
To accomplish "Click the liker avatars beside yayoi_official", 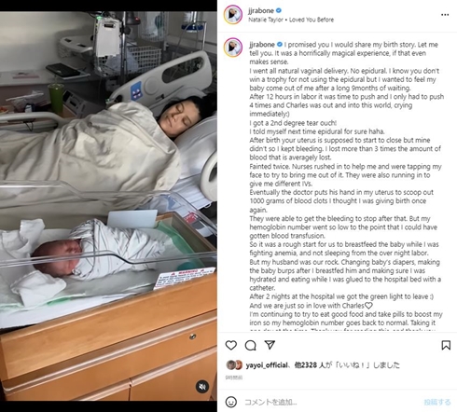I will pyautogui.click(x=234, y=364).
